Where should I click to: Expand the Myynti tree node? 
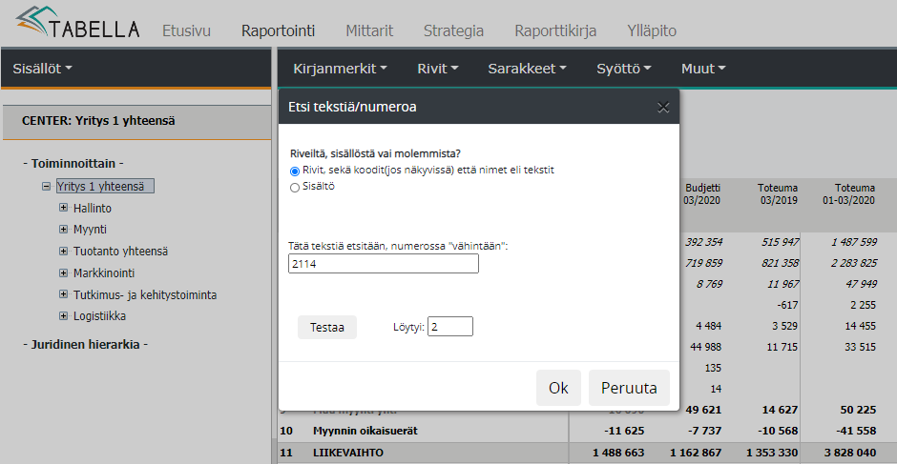pyautogui.click(x=64, y=230)
